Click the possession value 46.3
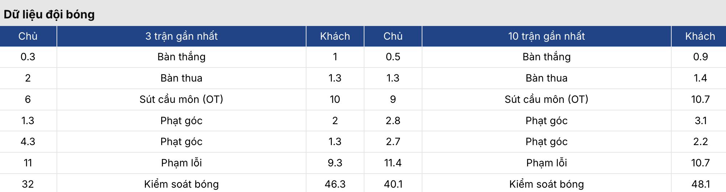The width and height of the screenshot is (726, 192). [x=335, y=184]
